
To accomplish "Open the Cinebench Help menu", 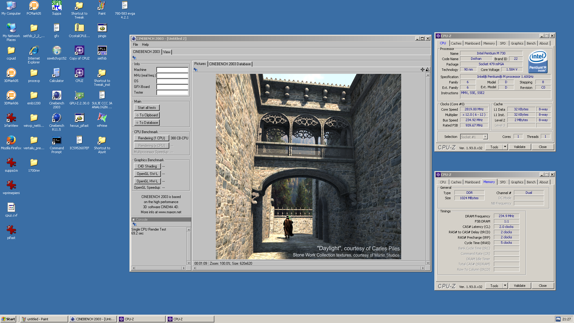I will click(145, 45).
